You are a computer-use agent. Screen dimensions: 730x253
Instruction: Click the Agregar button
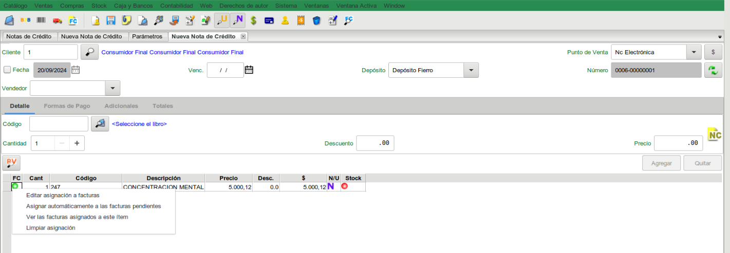pyautogui.click(x=662, y=163)
